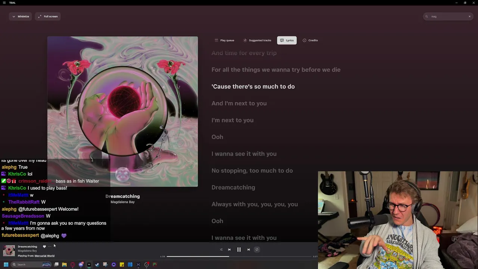478x269 pixels.
Task: Seek on the track progress bar
Action: 239,256
